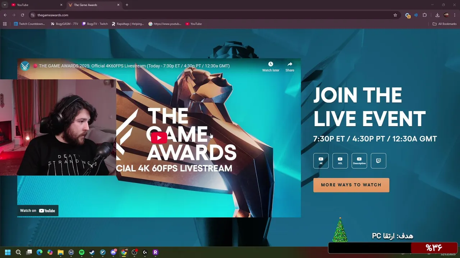Open the Twitch Countdown bookmark
460x258 pixels.
[x=29, y=24]
